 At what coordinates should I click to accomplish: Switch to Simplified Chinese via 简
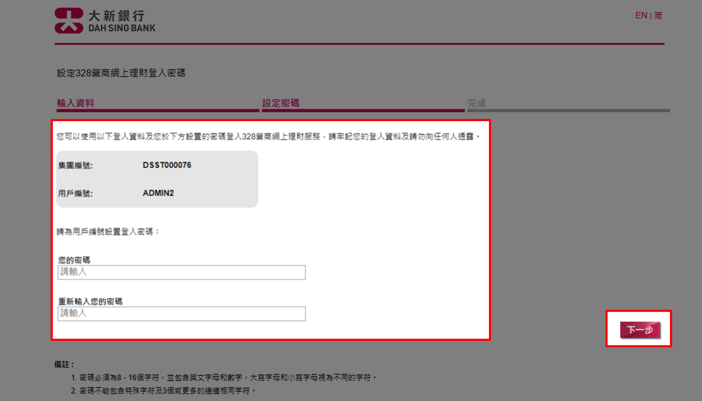[x=658, y=16]
